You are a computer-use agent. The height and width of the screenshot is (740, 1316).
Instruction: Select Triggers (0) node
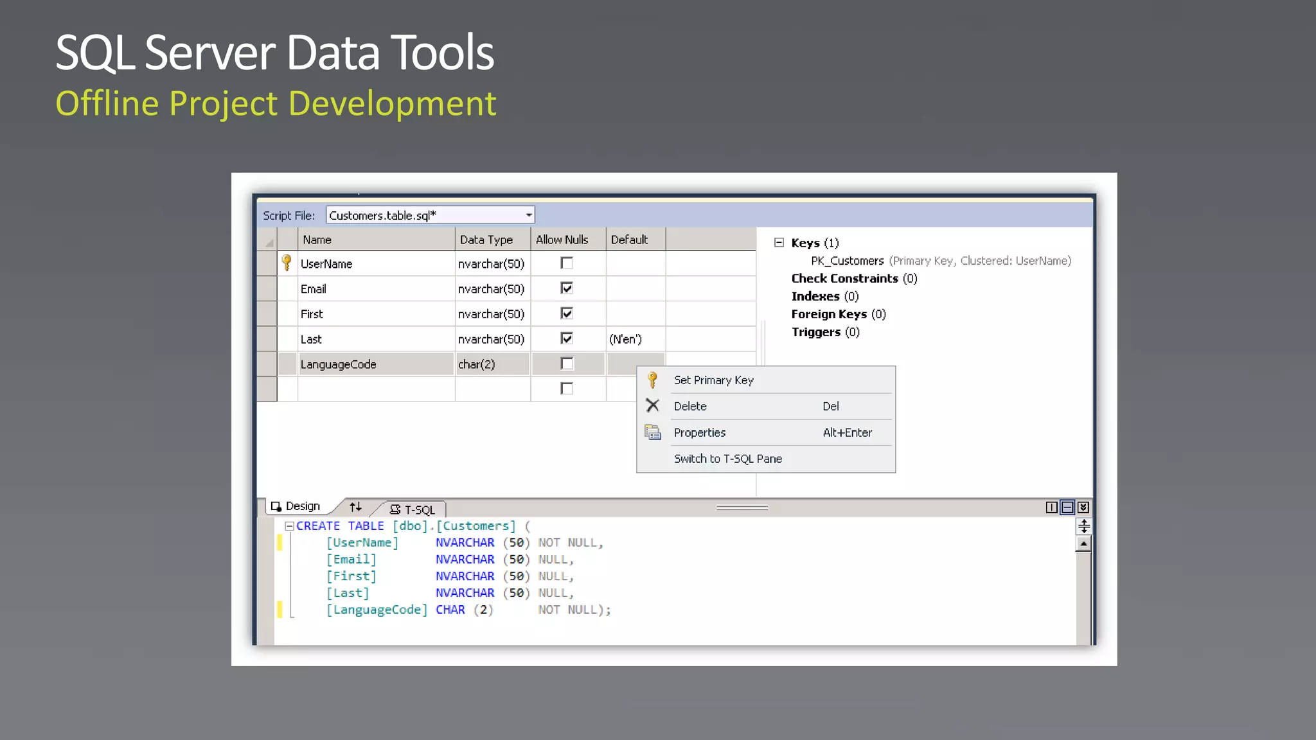[826, 332]
